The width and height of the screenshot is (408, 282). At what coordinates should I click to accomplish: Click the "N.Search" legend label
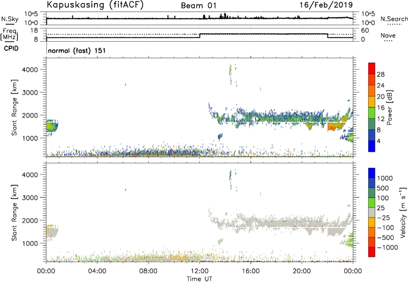tap(394, 19)
